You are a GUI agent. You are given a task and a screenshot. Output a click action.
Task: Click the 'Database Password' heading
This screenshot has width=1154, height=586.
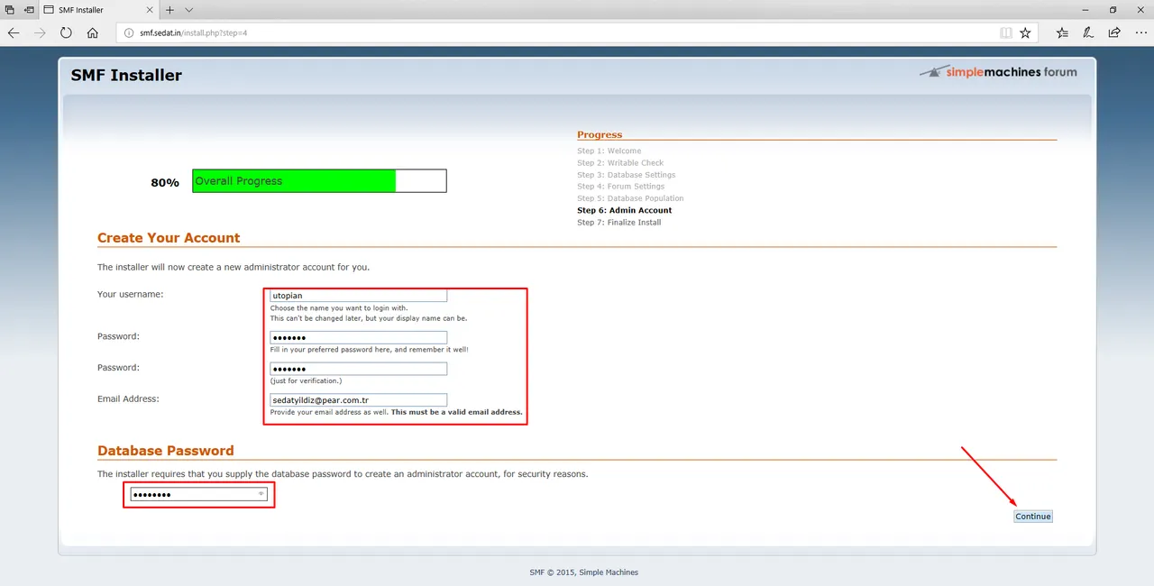click(x=166, y=451)
